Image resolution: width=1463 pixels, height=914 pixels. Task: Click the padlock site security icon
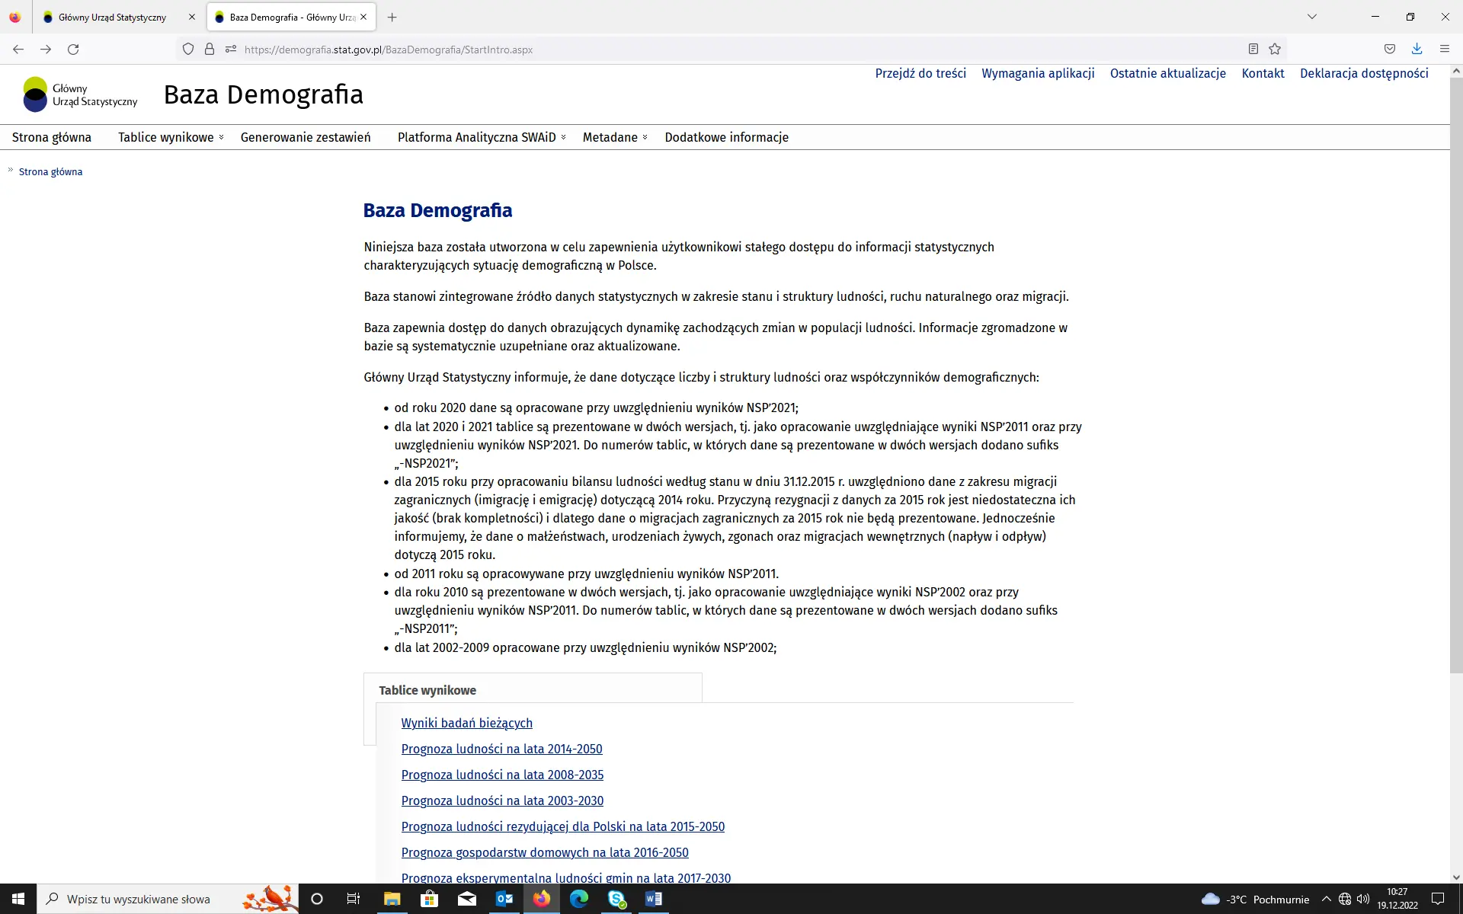point(210,50)
